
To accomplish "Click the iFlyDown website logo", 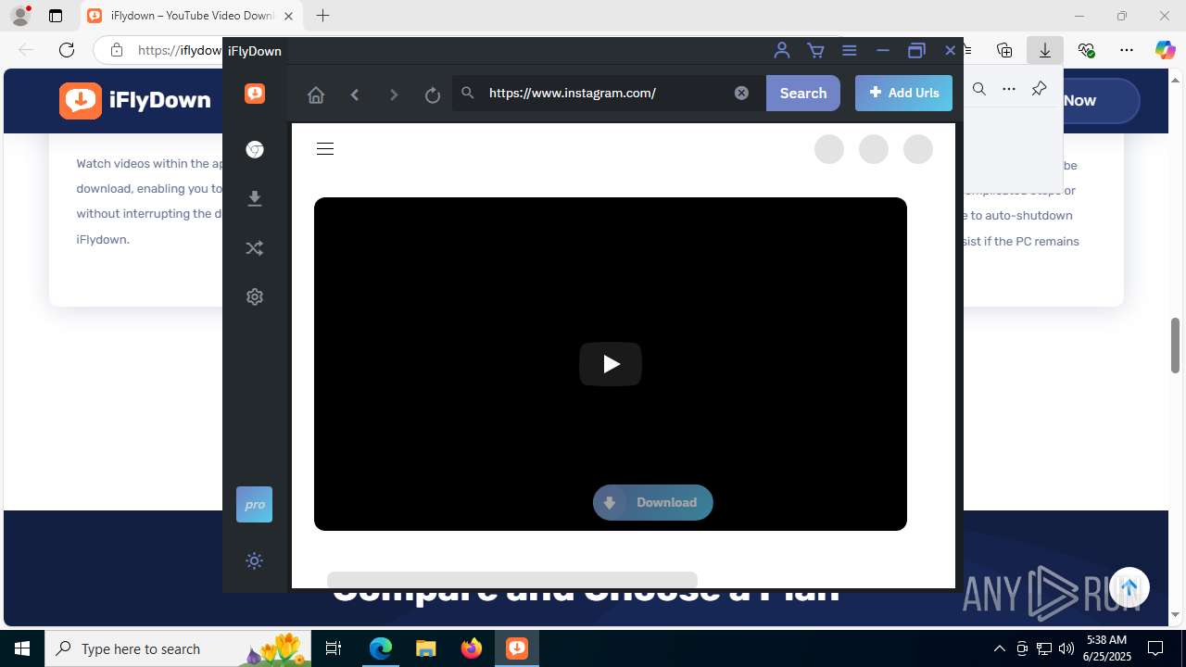I will [x=135, y=100].
